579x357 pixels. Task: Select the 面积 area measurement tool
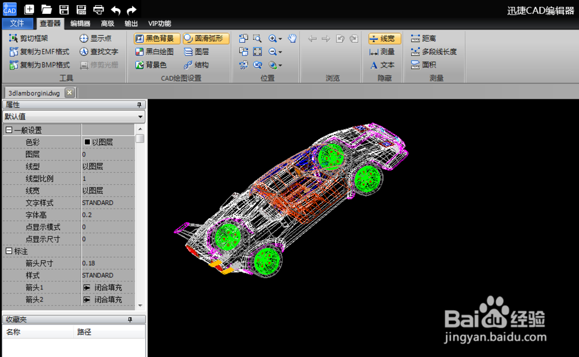point(429,65)
